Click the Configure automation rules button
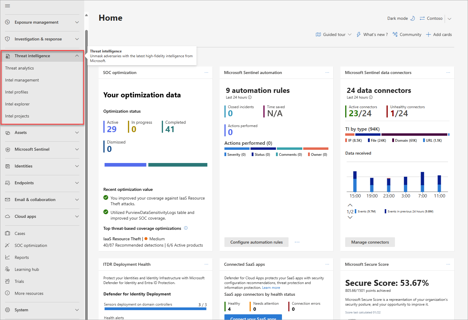 256,242
